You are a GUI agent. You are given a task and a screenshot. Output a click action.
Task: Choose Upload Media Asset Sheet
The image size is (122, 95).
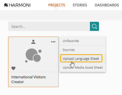(83, 67)
